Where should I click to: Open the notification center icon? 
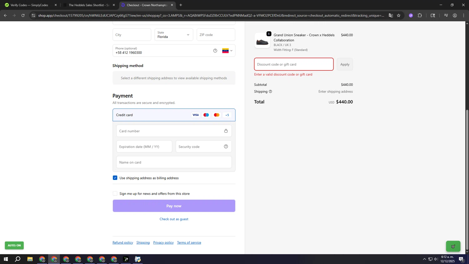click(461, 259)
